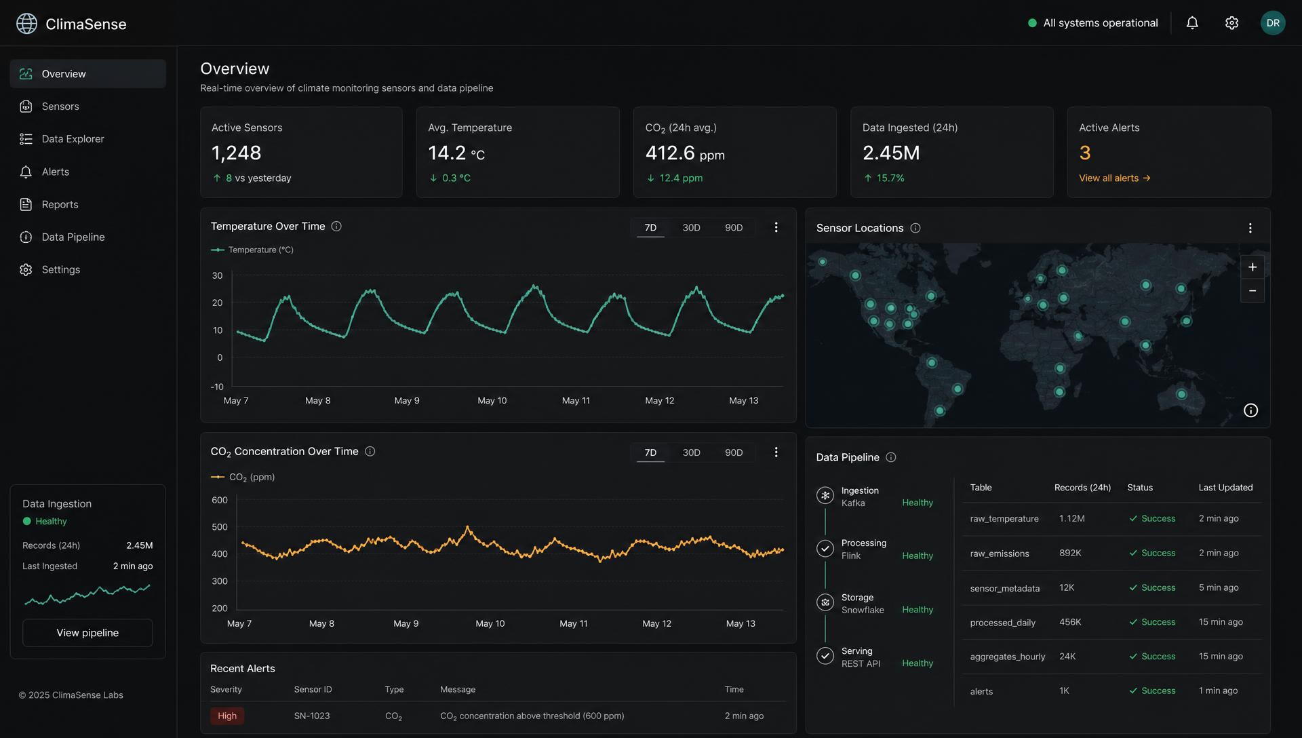Click the Serving REST API stage icon
The image size is (1302, 738).
825,656
